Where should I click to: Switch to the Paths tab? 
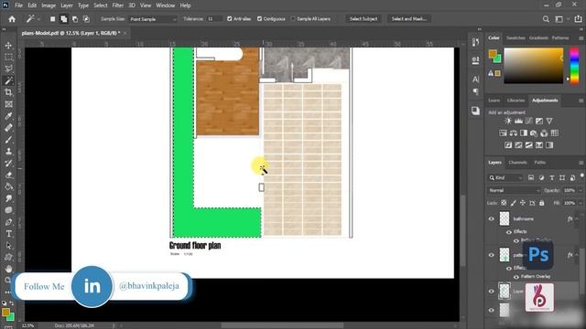pos(539,163)
